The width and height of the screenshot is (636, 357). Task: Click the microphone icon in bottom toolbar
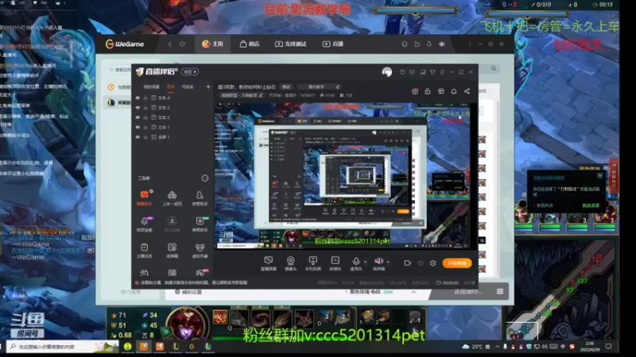(355, 261)
